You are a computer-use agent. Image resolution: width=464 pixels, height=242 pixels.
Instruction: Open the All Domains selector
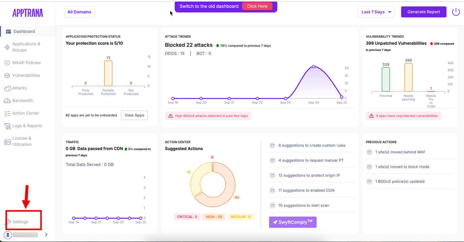click(79, 12)
